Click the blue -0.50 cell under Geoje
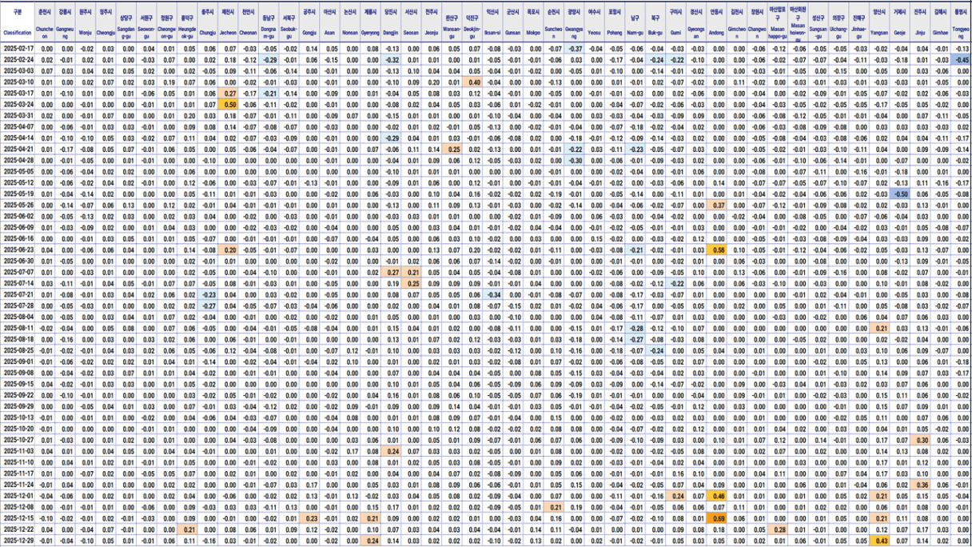 (901, 194)
